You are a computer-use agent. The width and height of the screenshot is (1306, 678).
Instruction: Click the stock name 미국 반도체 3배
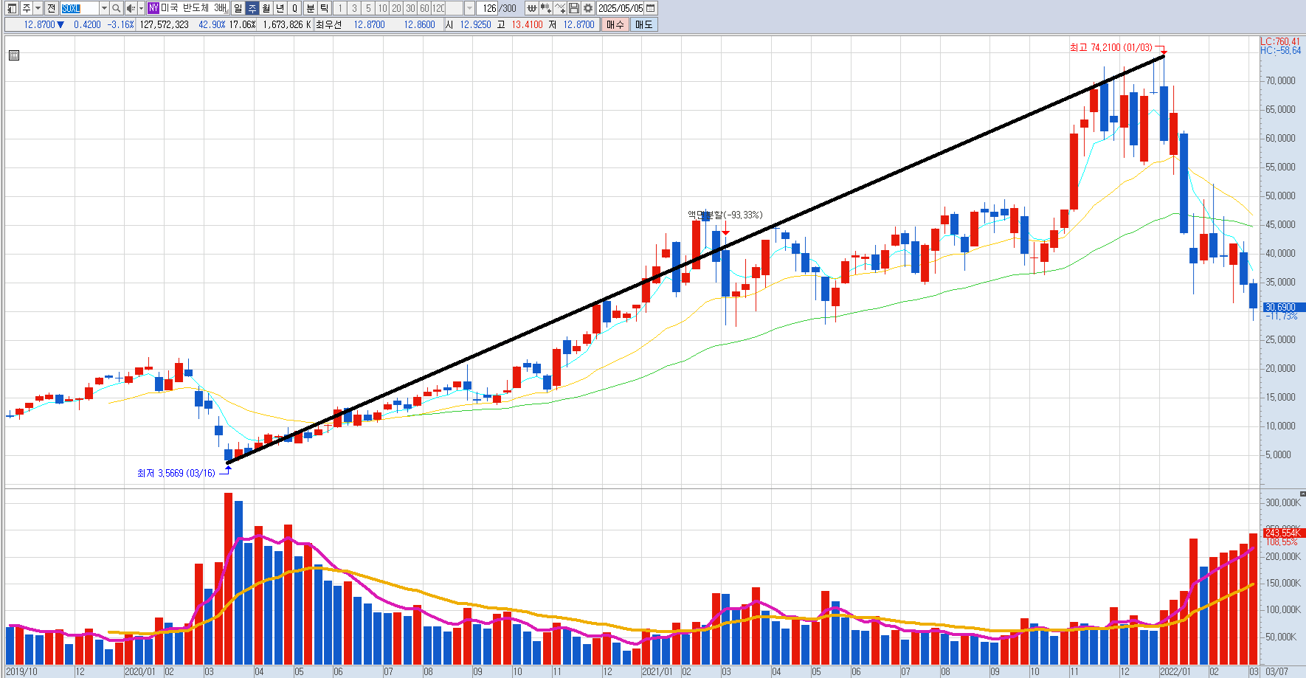pos(194,8)
